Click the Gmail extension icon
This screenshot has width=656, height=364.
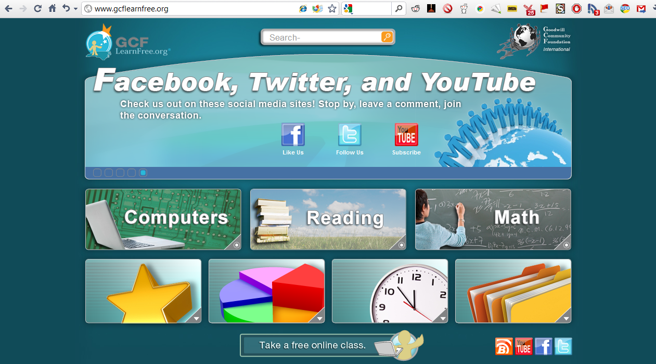(x=641, y=9)
